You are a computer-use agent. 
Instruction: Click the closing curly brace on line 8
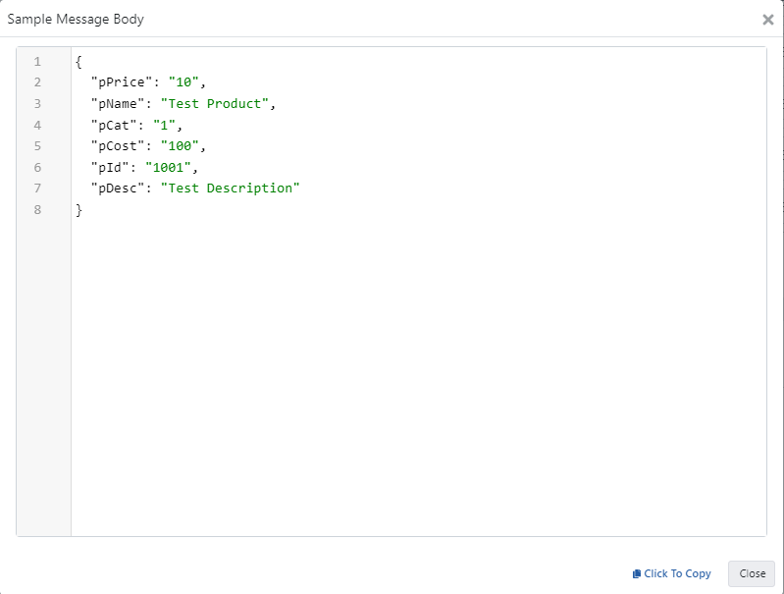point(78,209)
